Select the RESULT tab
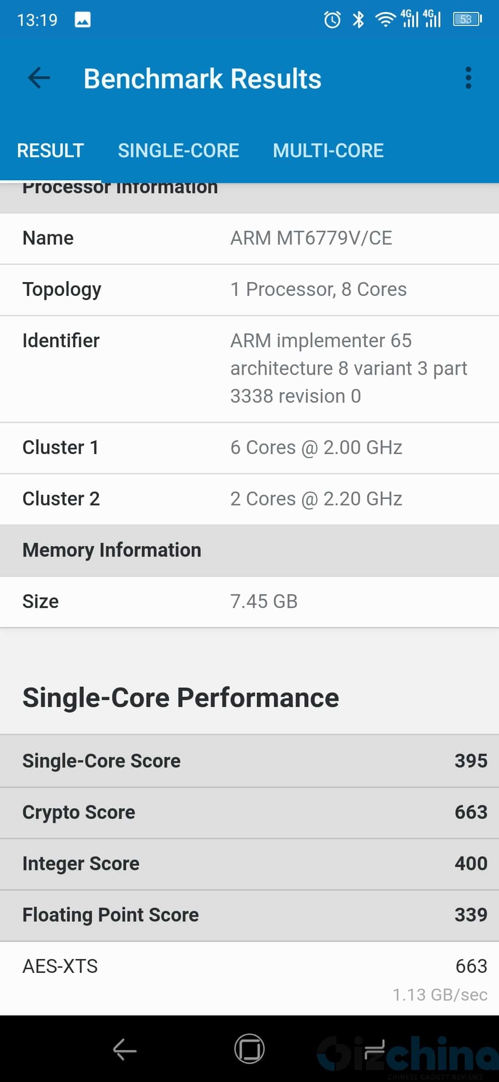Viewport: 499px width, 1082px height. (x=50, y=151)
